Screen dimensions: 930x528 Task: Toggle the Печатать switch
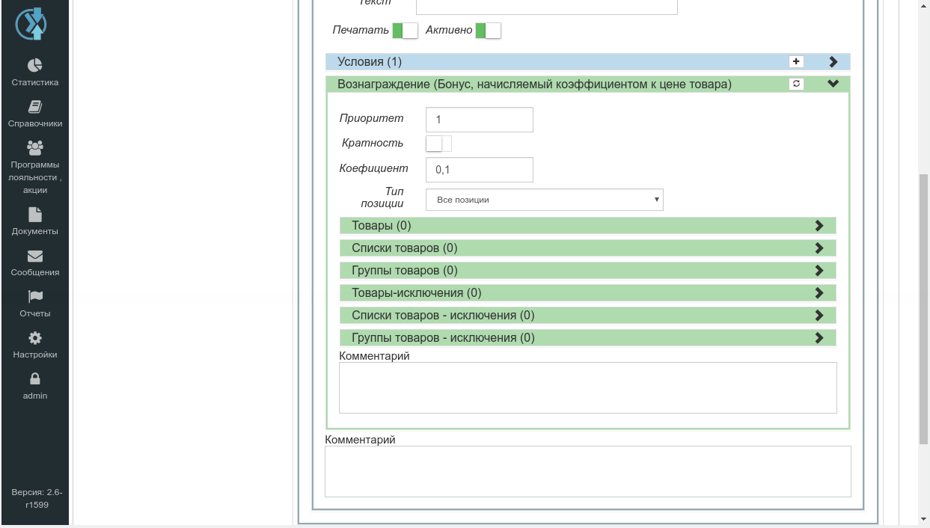[405, 31]
